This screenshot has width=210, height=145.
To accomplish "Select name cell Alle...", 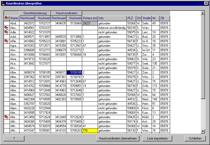I will point(14,99).
